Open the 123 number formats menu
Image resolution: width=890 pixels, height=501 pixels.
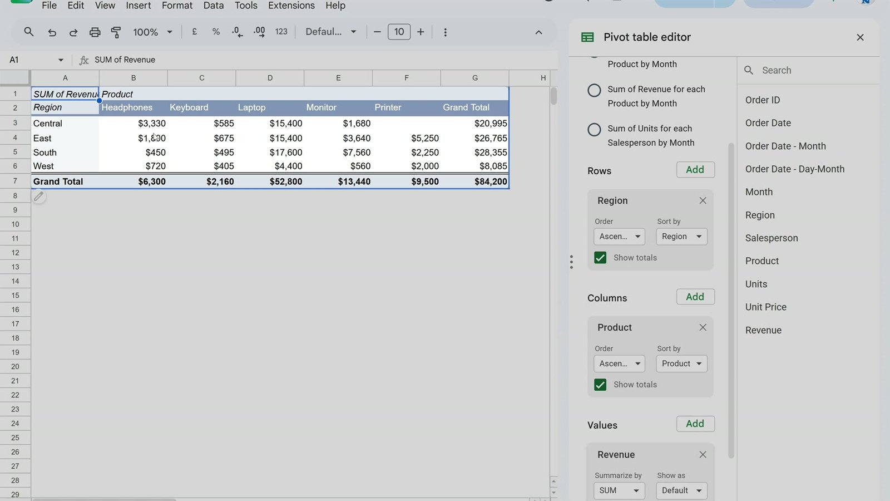pos(281,32)
